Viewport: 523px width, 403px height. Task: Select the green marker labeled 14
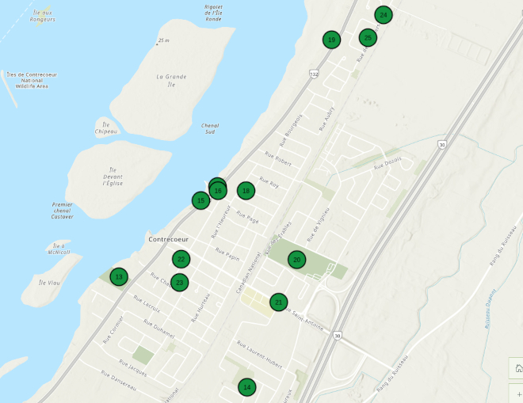(247, 387)
